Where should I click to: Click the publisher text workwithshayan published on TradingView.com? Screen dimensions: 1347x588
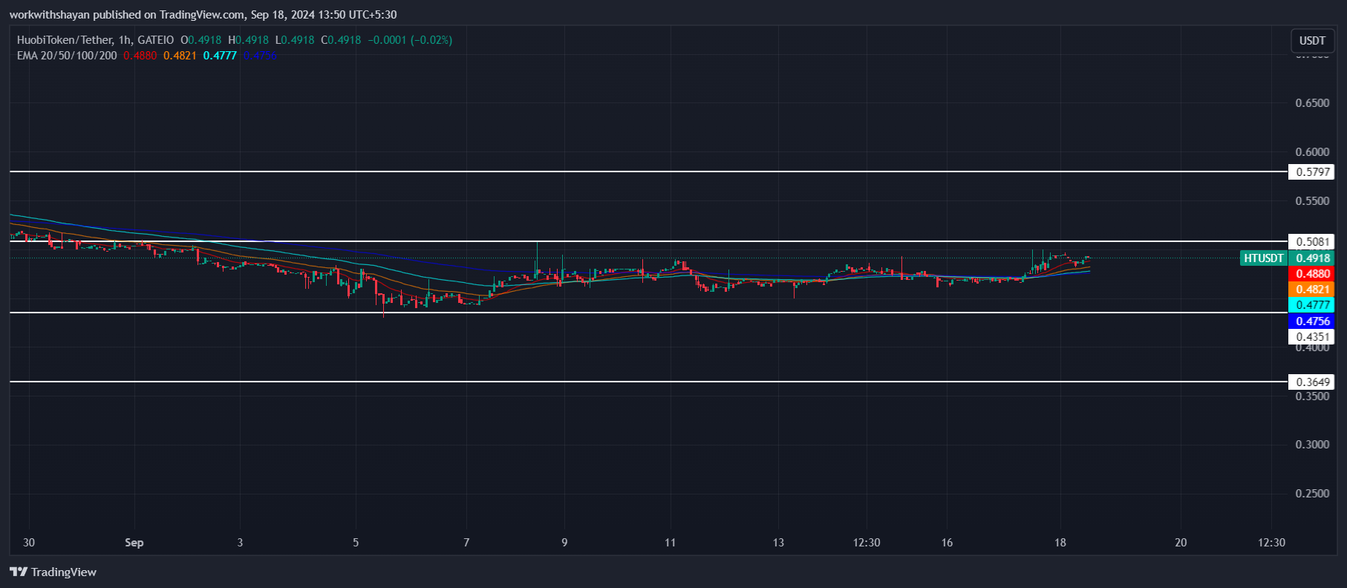point(127,15)
